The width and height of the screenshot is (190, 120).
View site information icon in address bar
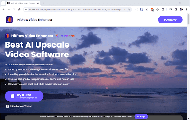(26, 9)
